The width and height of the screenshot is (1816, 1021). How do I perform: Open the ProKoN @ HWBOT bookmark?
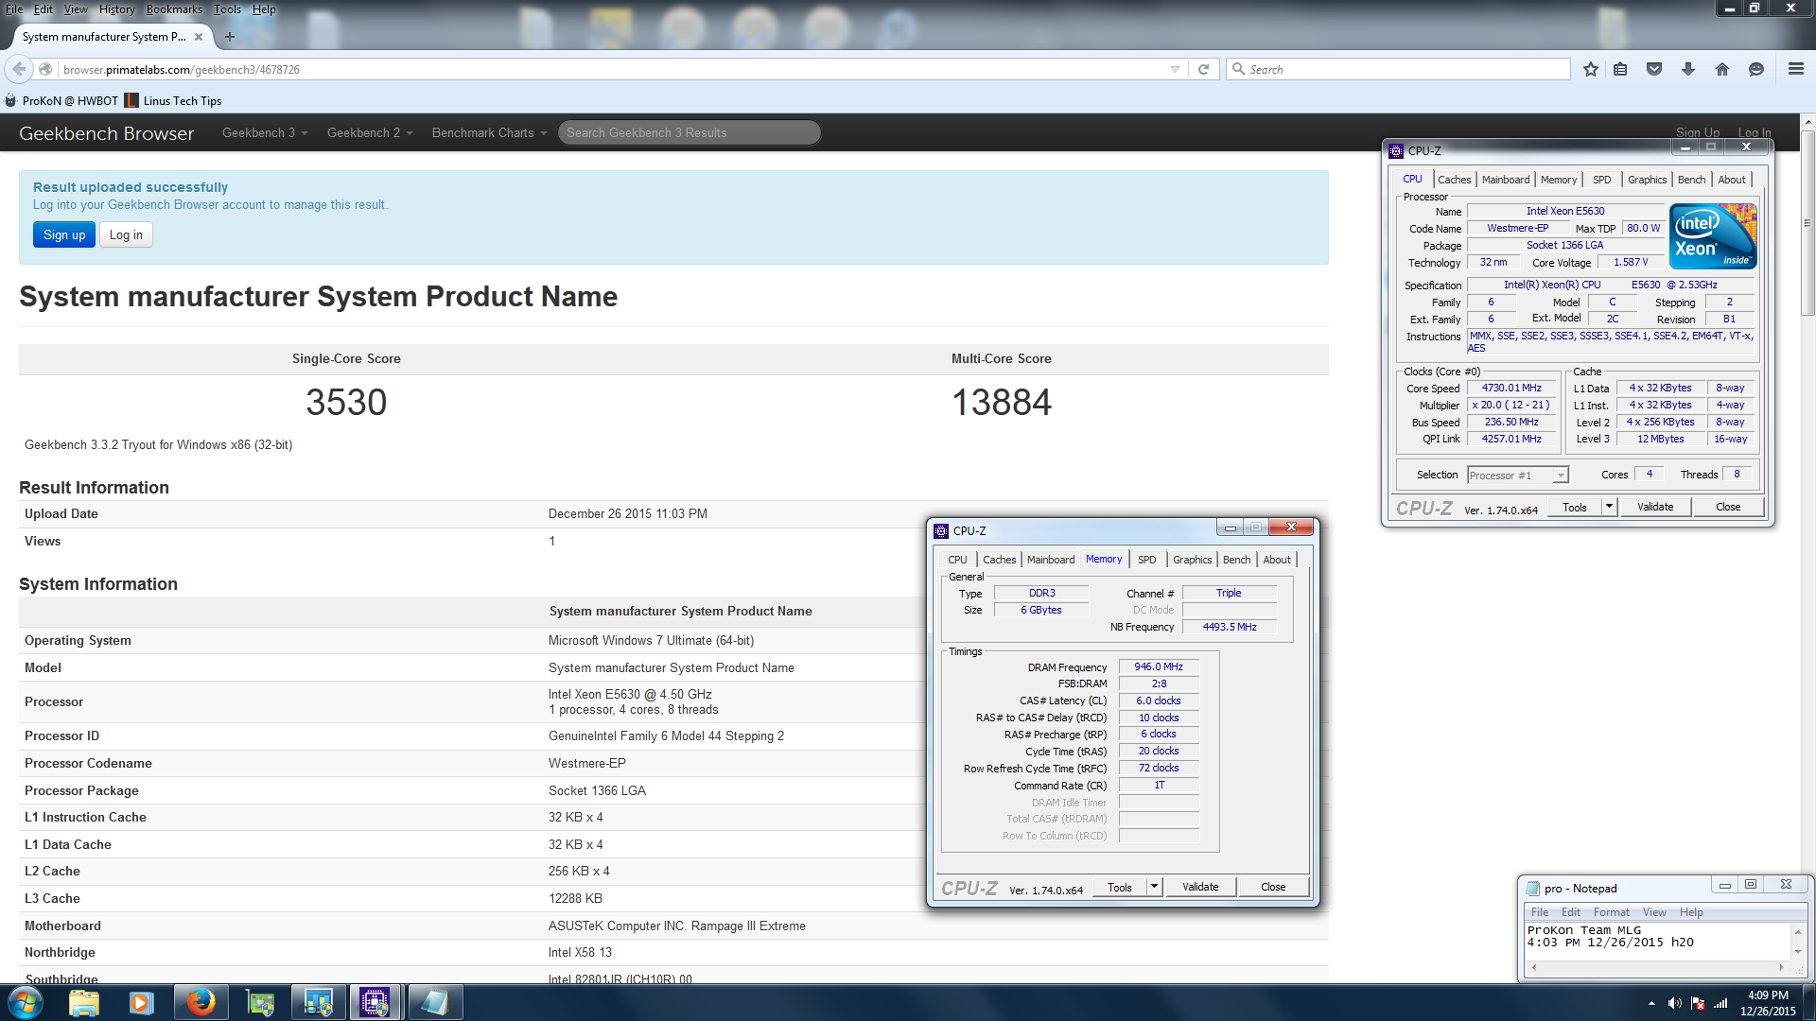[x=61, y=100]
